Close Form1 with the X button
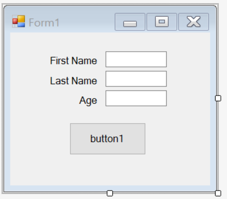This screenshot has width=227, height=199. point(194,22)
